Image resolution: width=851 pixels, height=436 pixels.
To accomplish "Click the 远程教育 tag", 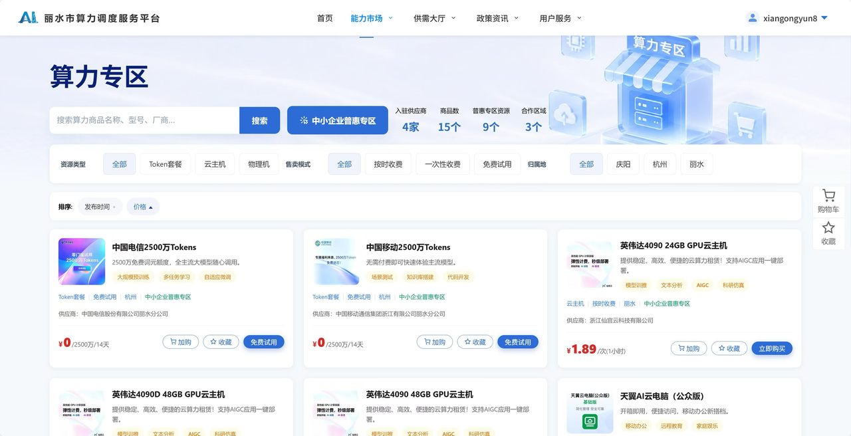I will point(671,426).
